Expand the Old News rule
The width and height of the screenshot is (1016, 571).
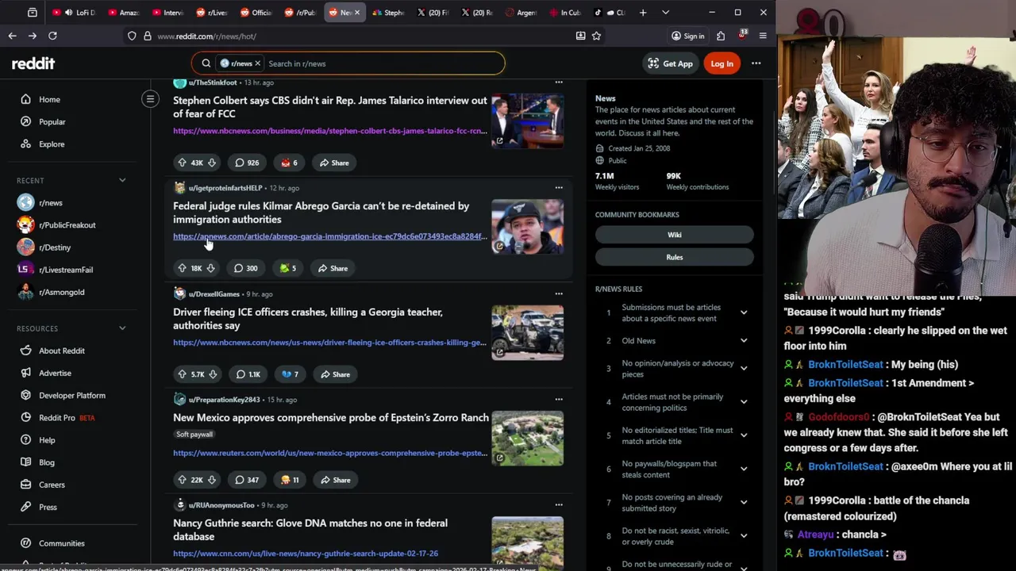coord(744,341)
